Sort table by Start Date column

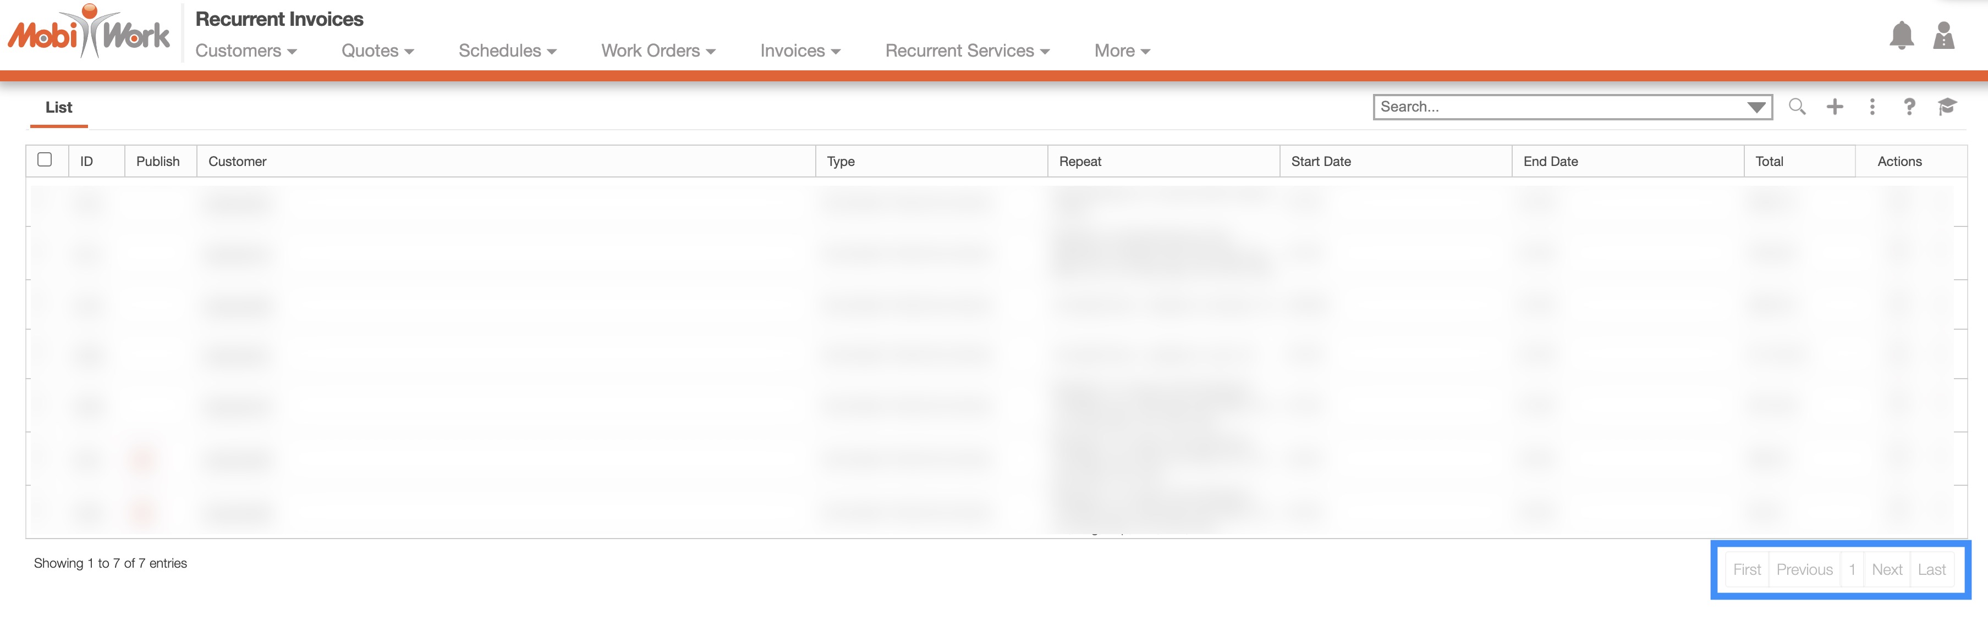[1320, 161]
